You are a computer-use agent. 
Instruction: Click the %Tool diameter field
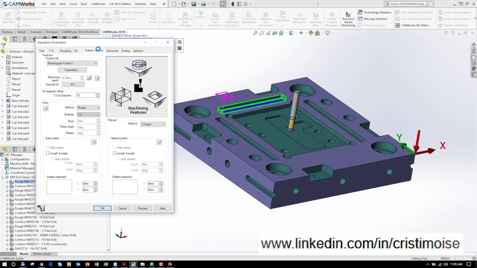click(x=86, y=96)
